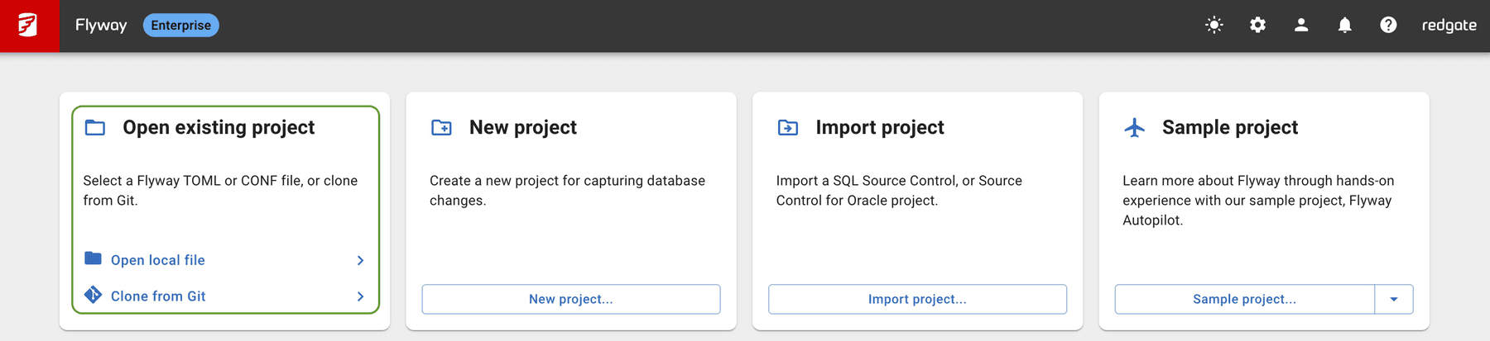
Task: Click the 'Select a Flyway TOML or CONF file' description
Action: click(x=220, y=191)
